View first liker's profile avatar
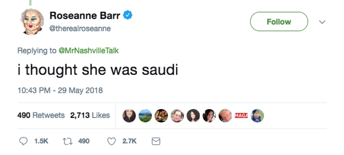344x155 pixels. 129,115
